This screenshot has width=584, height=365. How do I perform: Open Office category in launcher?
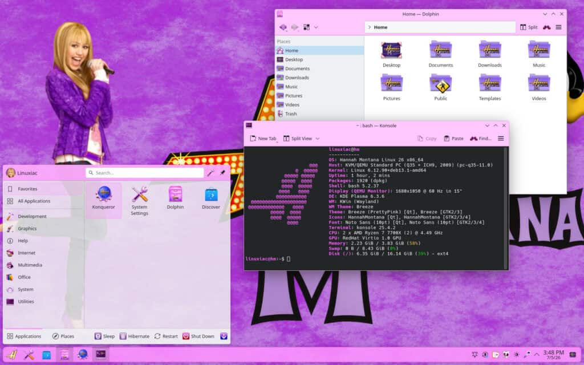[x=43, y=277]
